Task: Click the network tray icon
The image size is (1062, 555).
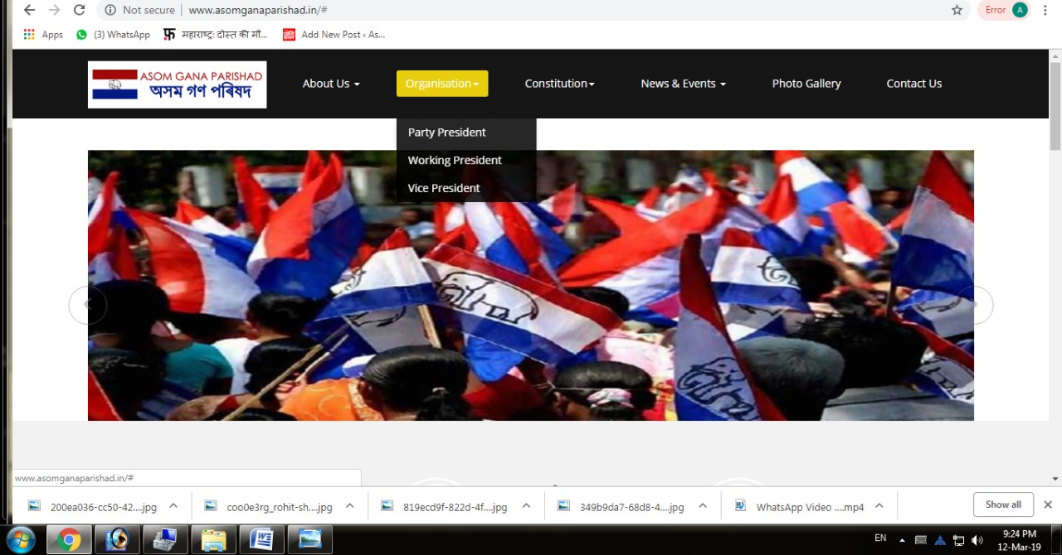Action: click(958, 540)
